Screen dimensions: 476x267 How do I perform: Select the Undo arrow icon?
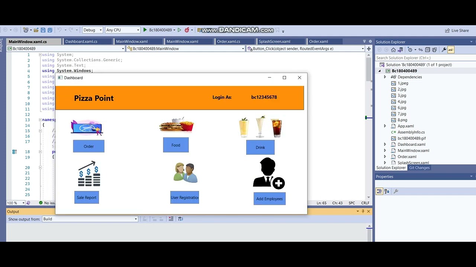[x=59, y=30]
